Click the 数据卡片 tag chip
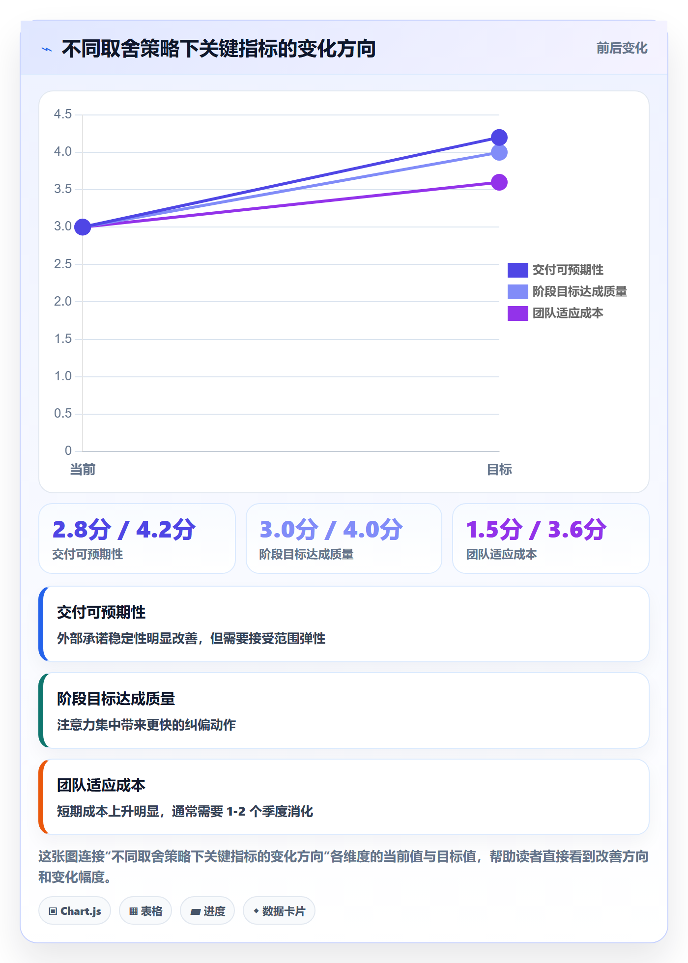Screen dimensions: 688x963 (x=279, y=910)
